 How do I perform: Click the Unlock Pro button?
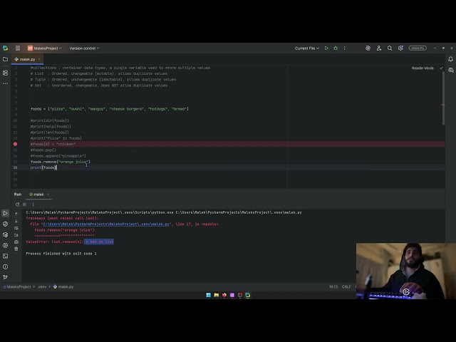[418, 48]
